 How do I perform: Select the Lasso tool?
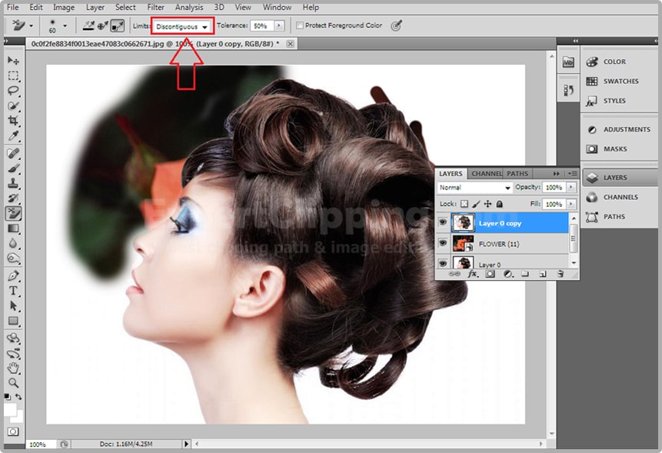tap(14, 91)
